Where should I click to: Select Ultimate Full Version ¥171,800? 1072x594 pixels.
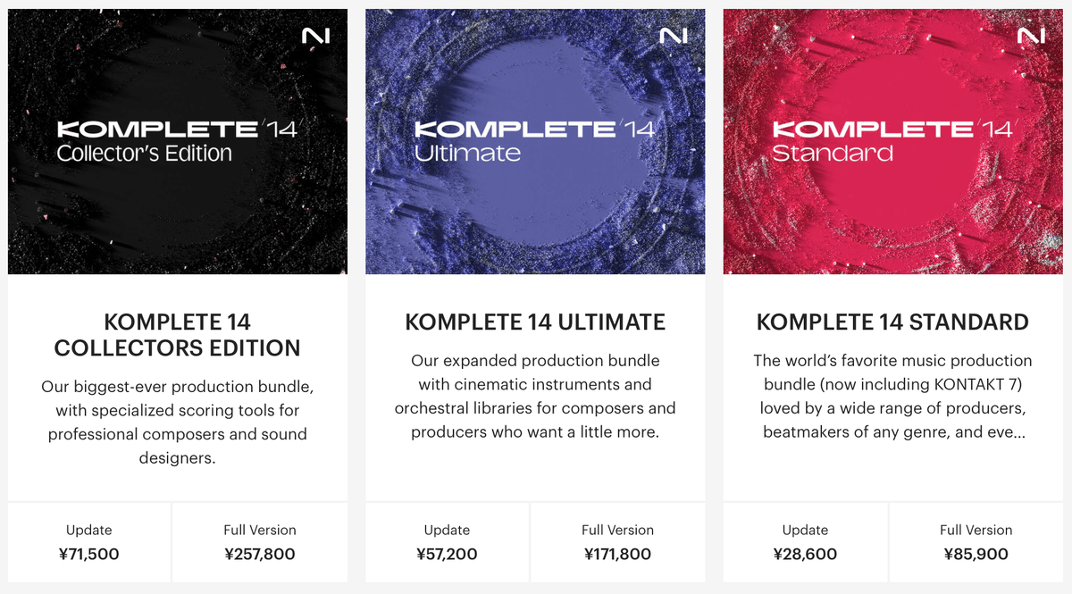coord(618,542)
